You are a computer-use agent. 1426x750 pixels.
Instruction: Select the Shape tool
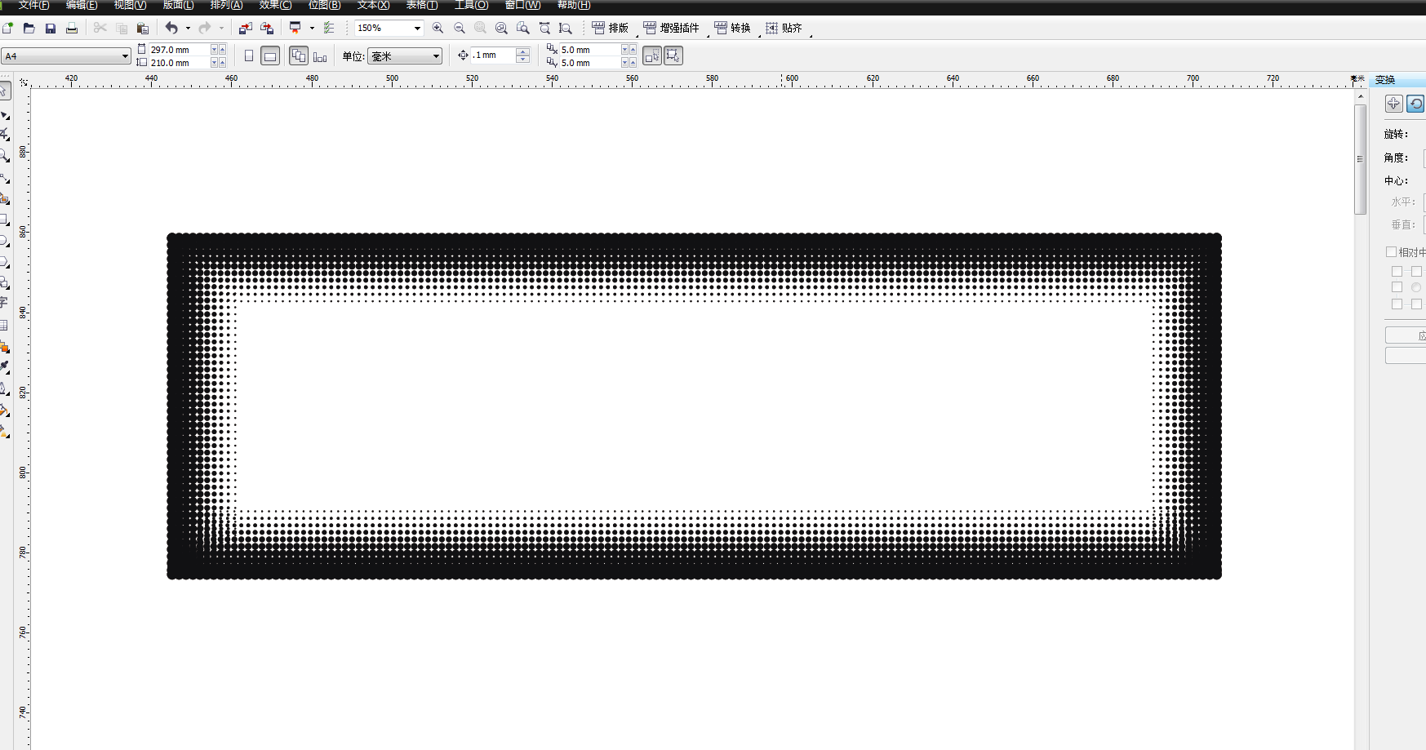(6, 114)
